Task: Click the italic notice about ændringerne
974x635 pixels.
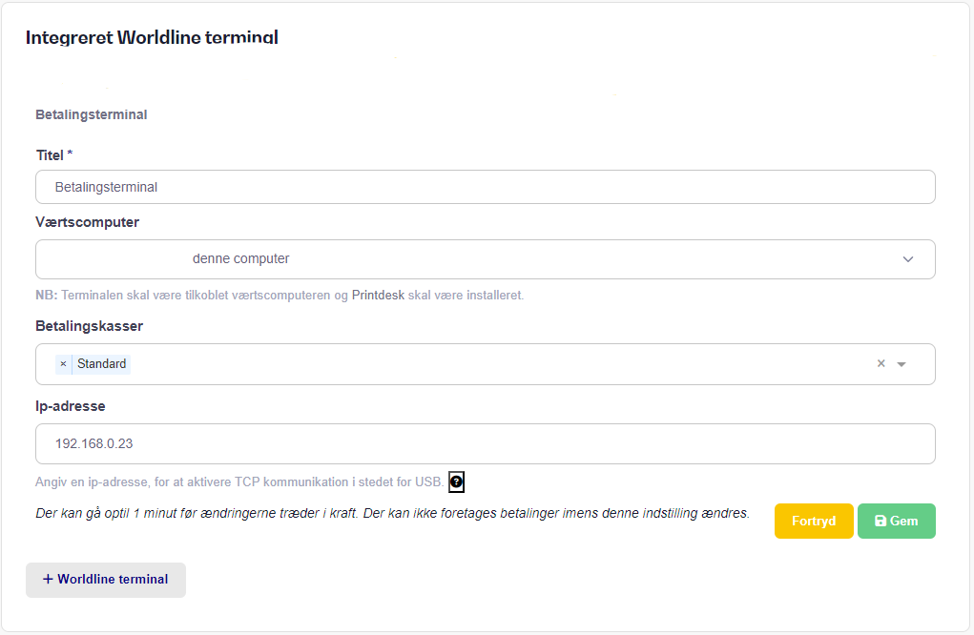Action: 393,513
